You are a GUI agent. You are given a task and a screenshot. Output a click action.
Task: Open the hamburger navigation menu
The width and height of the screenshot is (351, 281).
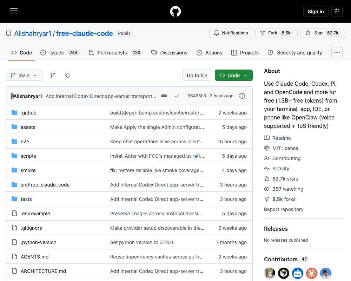tap(14, 11)
